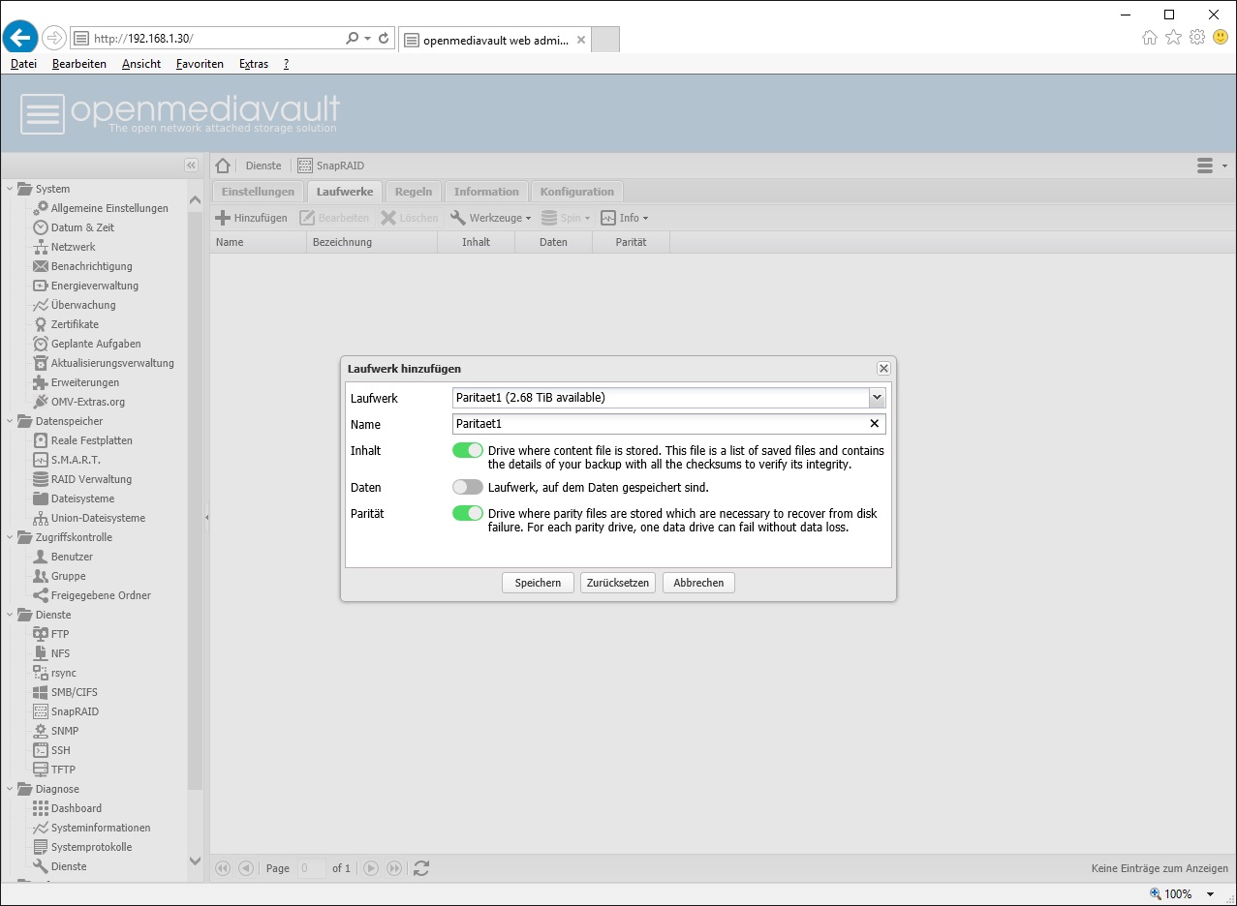Image resolution: width=1237 pixels, height=906 pixels.
Task: Close the Laufwerk hinzufügen dialog
Action: pos(883,369)
